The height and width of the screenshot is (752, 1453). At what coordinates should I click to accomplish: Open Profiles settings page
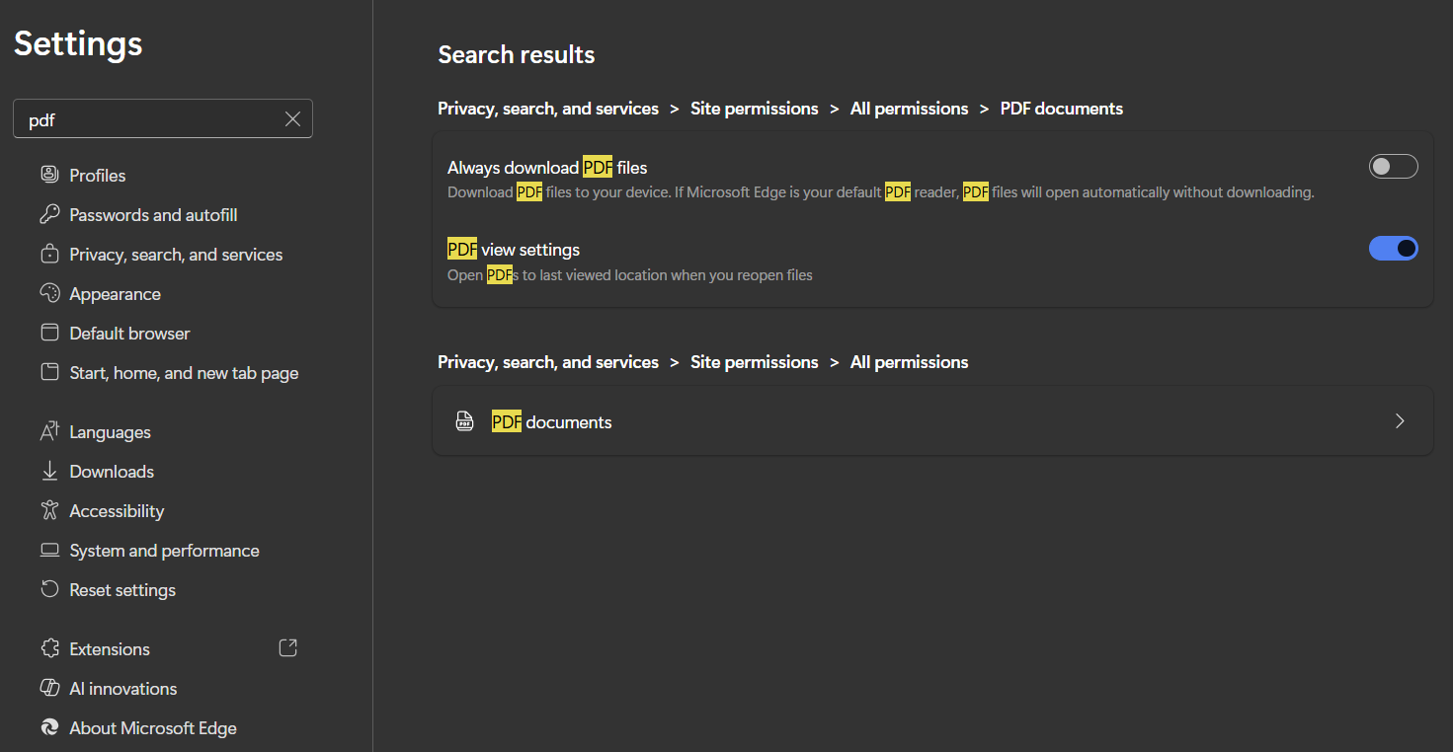pyautogui.click(x=98, y=176)
